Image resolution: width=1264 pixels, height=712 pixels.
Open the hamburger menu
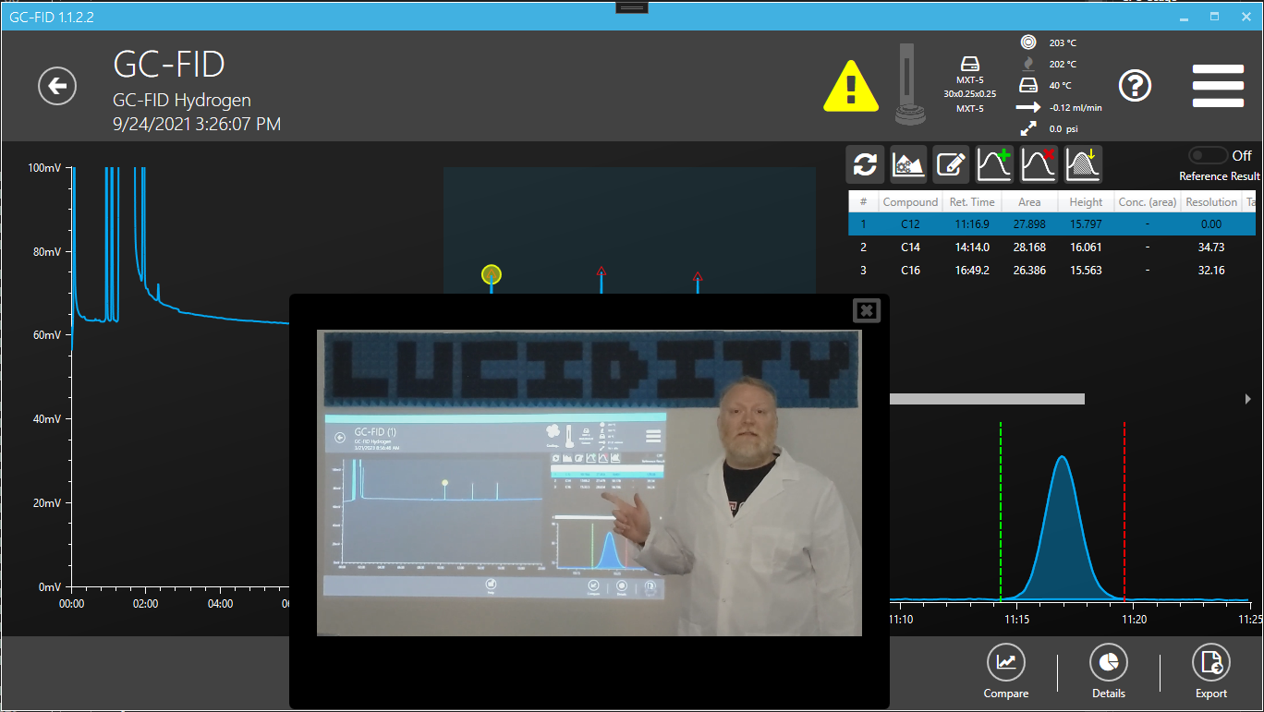pyautogui.click(x=1217, y=86)
